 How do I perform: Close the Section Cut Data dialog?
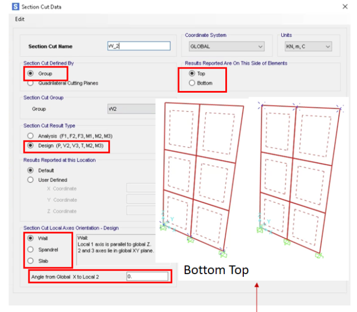coord(344,7)
